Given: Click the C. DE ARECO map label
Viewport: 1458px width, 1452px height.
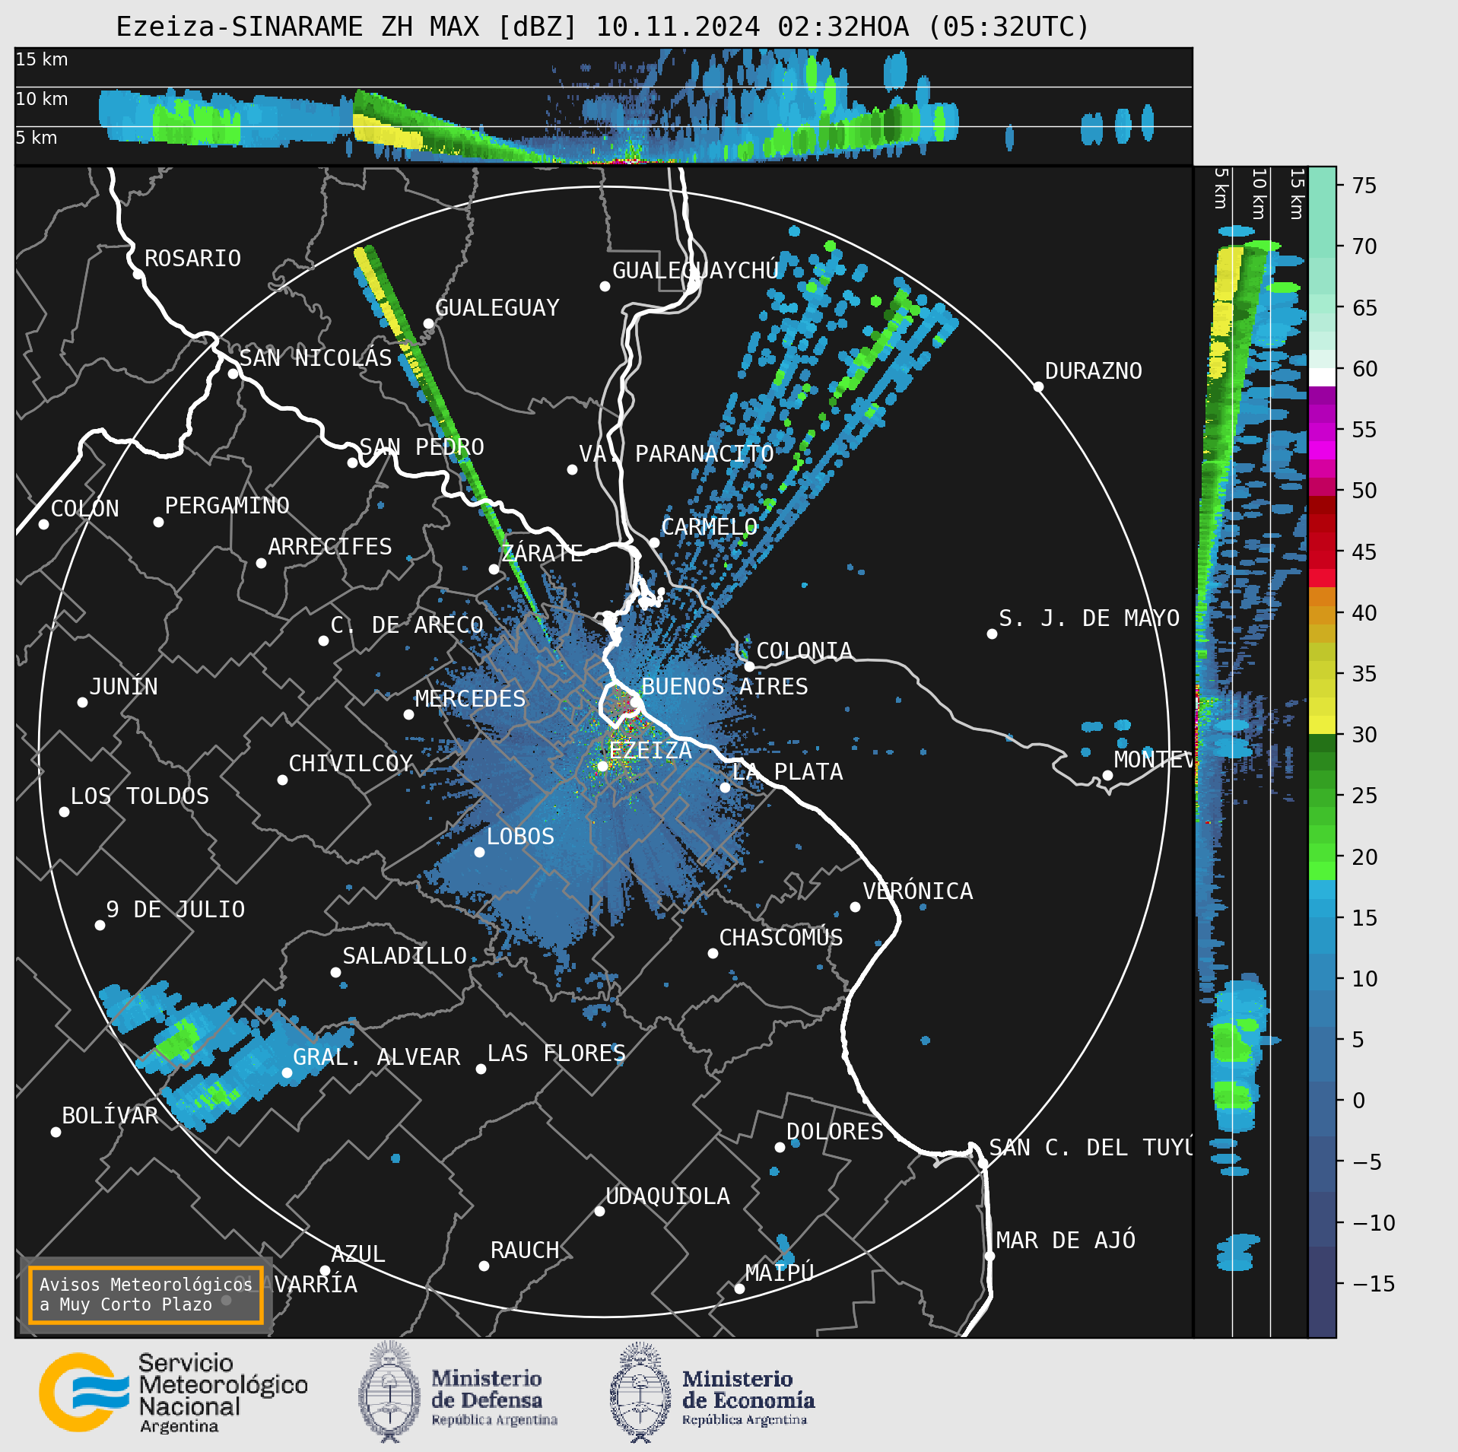Looking at the screenshot, I should [x=407, y=624].
